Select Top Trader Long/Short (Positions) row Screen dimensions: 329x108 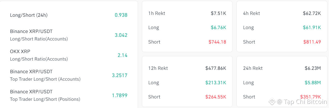click(x=45, y=95)
